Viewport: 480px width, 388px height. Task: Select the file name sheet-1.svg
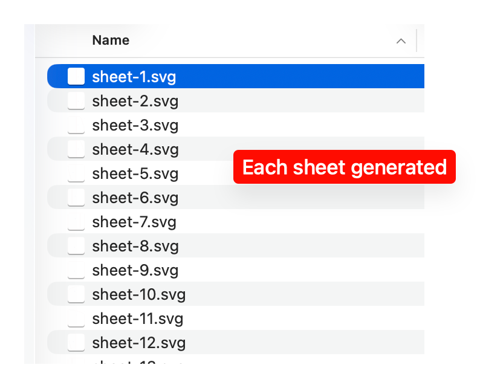134,77
